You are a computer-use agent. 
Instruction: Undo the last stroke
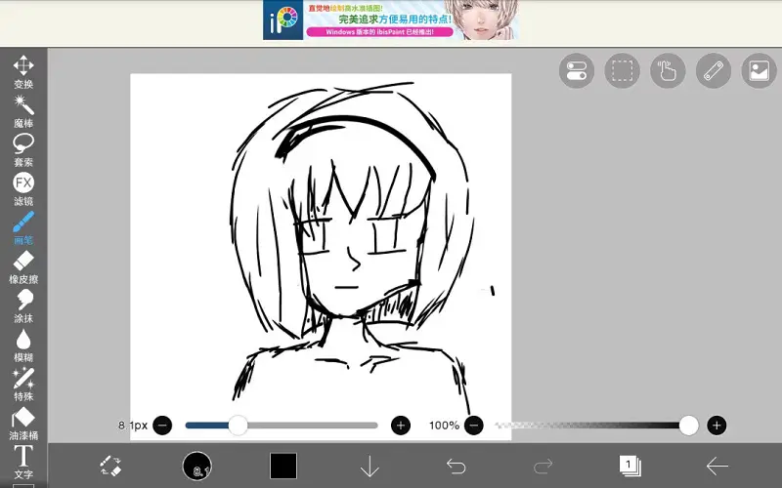pyautogui.click(x=456, y=467)
